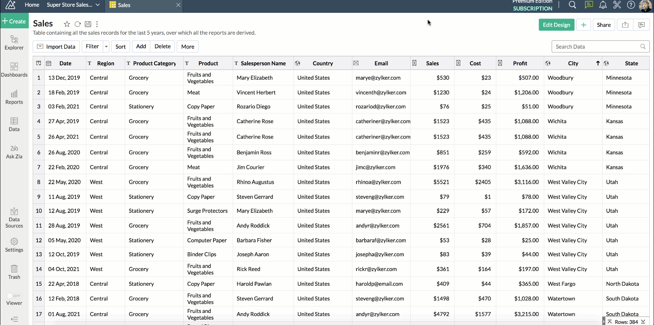Screen dimensions: 654x325
Task: Open the Data section in sidebar
Action: point(14,124)
